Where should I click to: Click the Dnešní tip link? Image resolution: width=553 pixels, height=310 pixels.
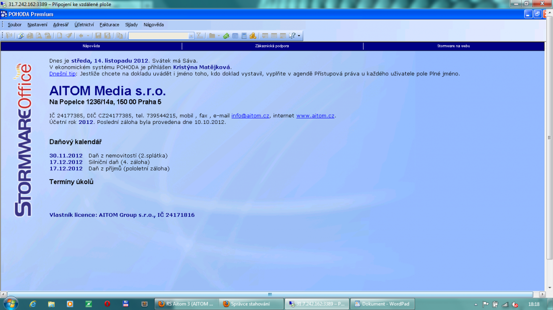(62, 74)
